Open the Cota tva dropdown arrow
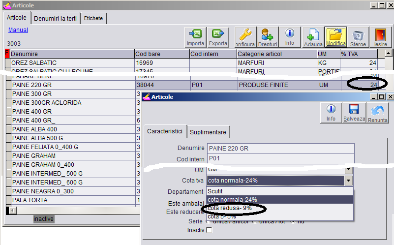394x245 pixels. coord(349,181)
